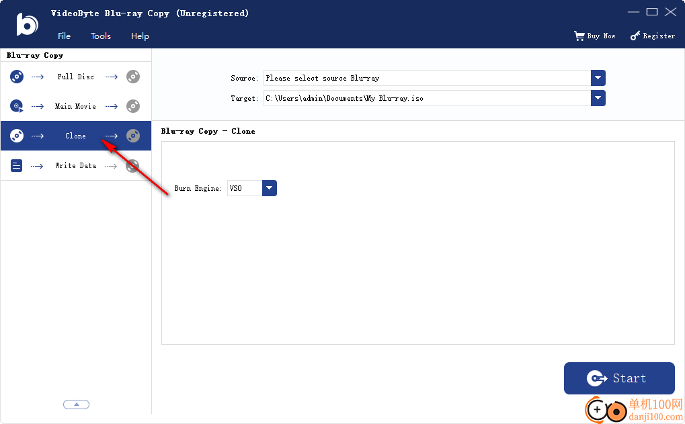The height and width of the screenshot is (424, 685).
Task: Click the Target ISO path field
Action: click(x=428, y=98)
